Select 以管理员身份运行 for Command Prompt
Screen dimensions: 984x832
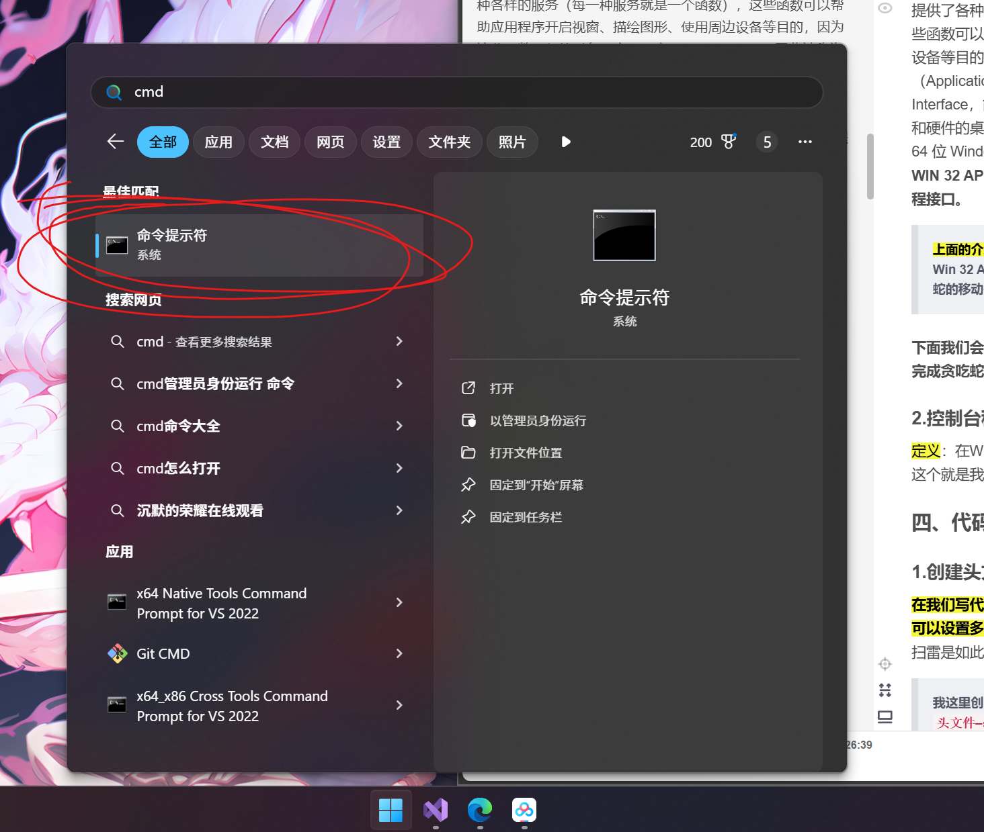[538, 420]
